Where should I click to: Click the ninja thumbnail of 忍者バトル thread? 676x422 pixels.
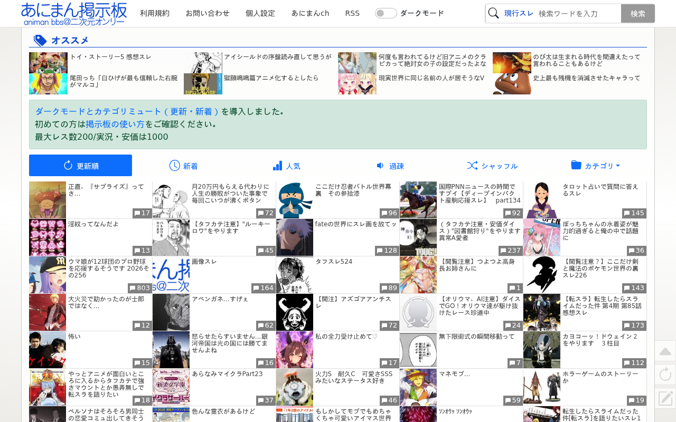click(295, 200)
